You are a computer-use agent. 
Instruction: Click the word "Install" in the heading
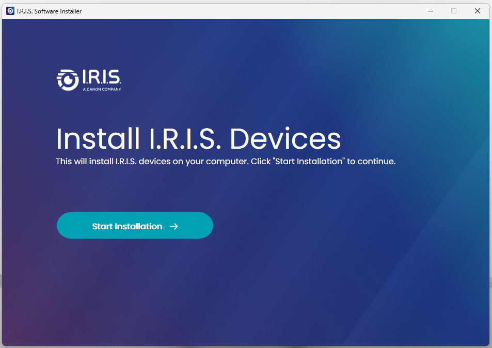tap(98, 138)
